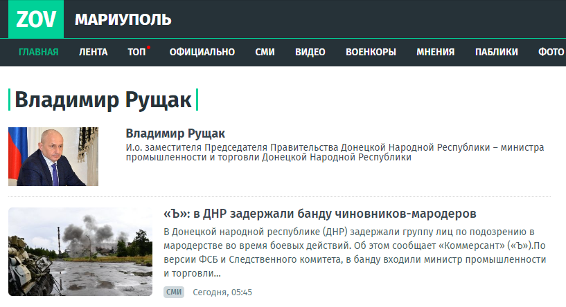The width and height of the screenshot is (566, 307).
Task: Open the СМИ navigation menu item
Action: (x=265, y=52)
